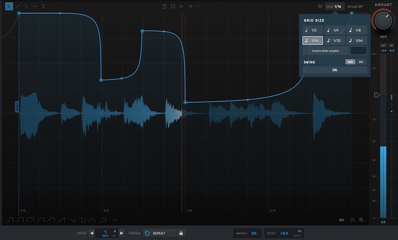Viewport: 398px width, 240px height.
Task: Expand more shape presets ellipsis
Action: click(115, 220)
